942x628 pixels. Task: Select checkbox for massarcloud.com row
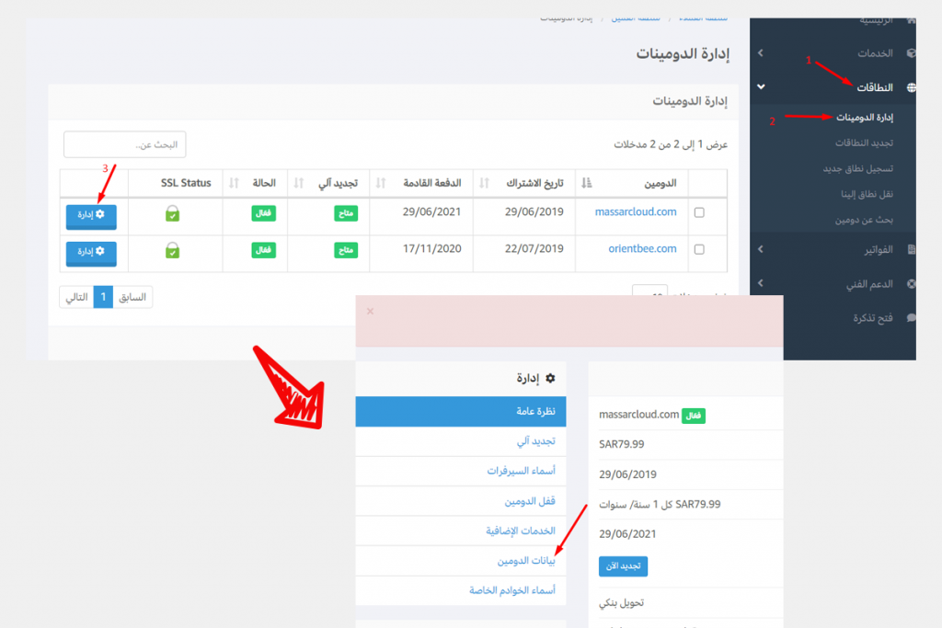click(699, 212)
